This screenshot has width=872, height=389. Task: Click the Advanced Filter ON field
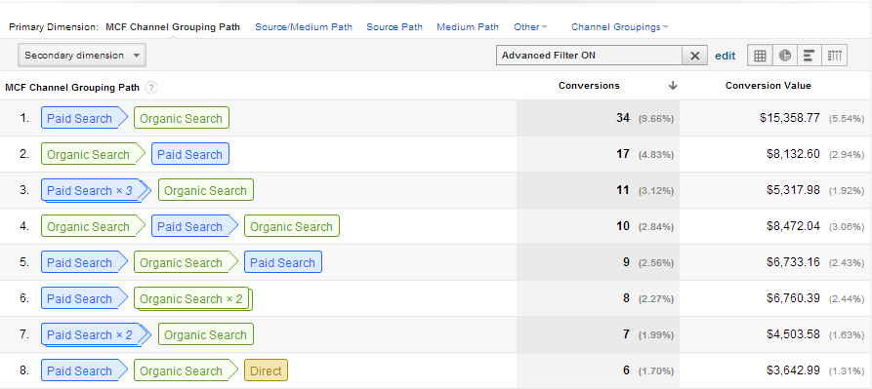tap(590, 56)
